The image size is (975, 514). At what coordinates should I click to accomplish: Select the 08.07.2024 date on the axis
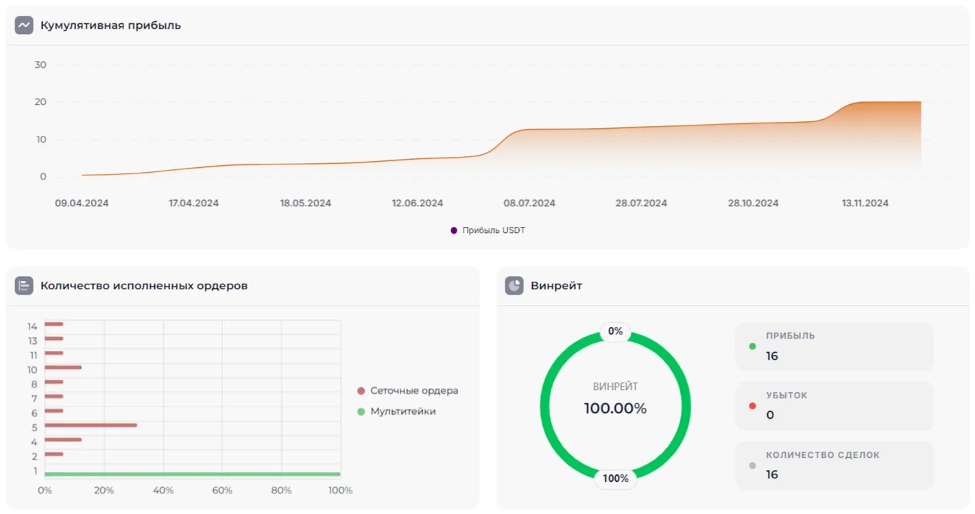(x=529, y=204)
